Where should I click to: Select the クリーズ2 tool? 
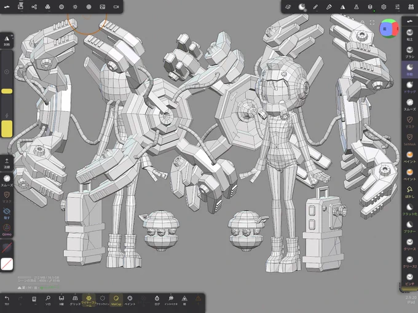(x=410, y=261)
